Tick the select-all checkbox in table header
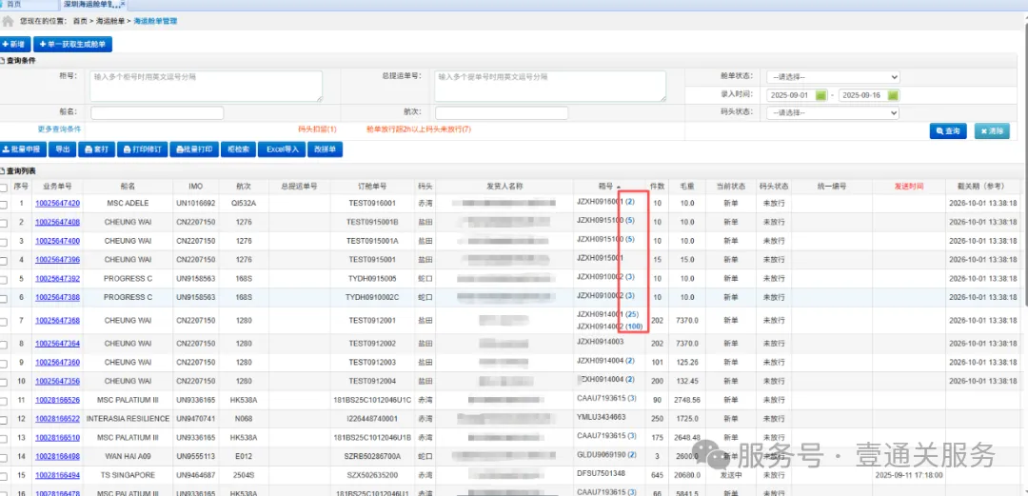This screenshot has height=496, width=1028. pos(6,187)
